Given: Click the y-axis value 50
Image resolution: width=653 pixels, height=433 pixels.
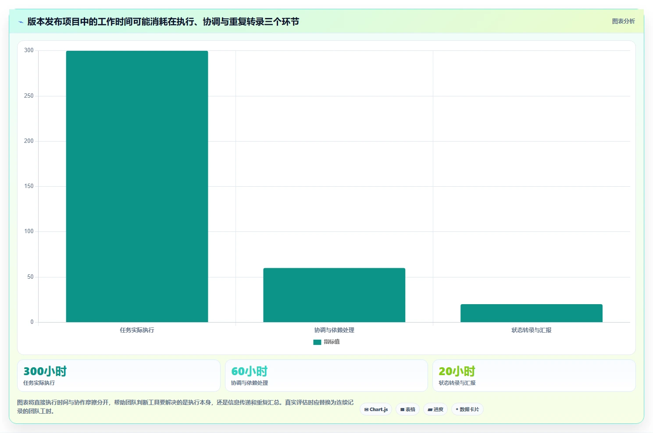Looking at the screenshot, I should [x=30, y=277].
